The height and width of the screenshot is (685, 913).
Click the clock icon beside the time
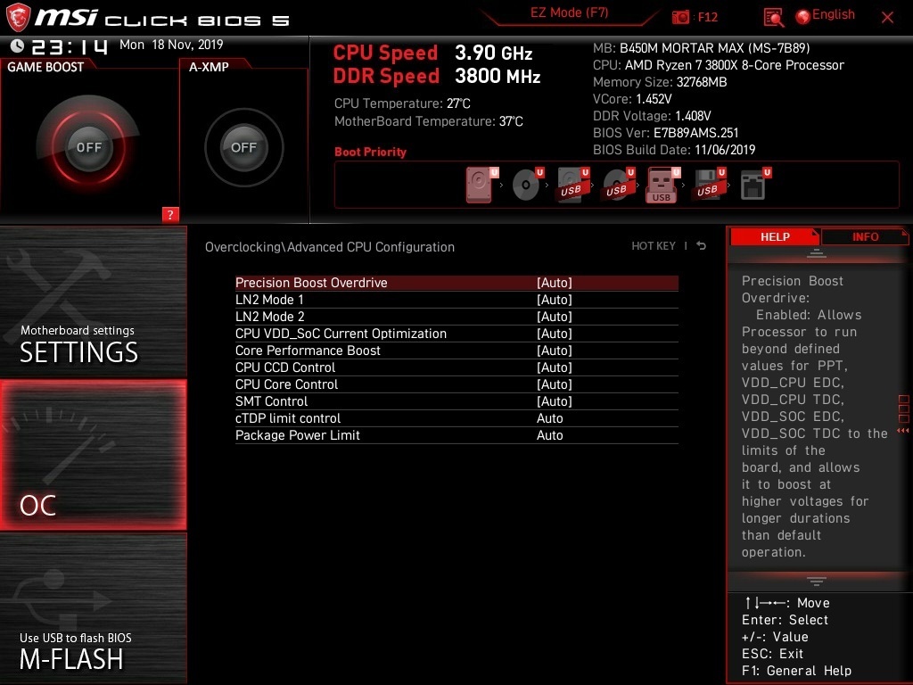[17, 45]
